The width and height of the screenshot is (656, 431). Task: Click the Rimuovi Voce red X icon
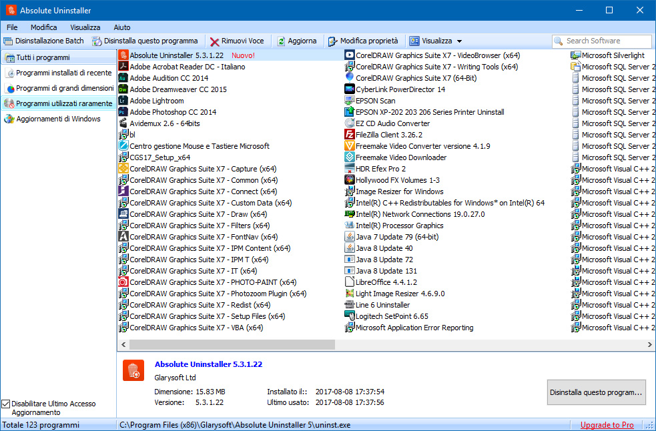coord(214,41)
